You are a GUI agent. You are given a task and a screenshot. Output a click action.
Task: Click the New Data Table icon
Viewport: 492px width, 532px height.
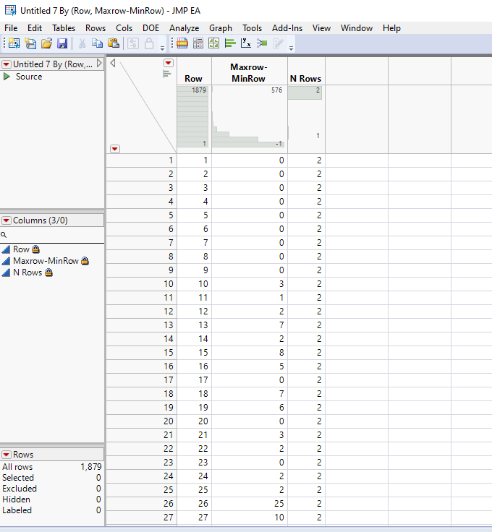coord(14,43)
